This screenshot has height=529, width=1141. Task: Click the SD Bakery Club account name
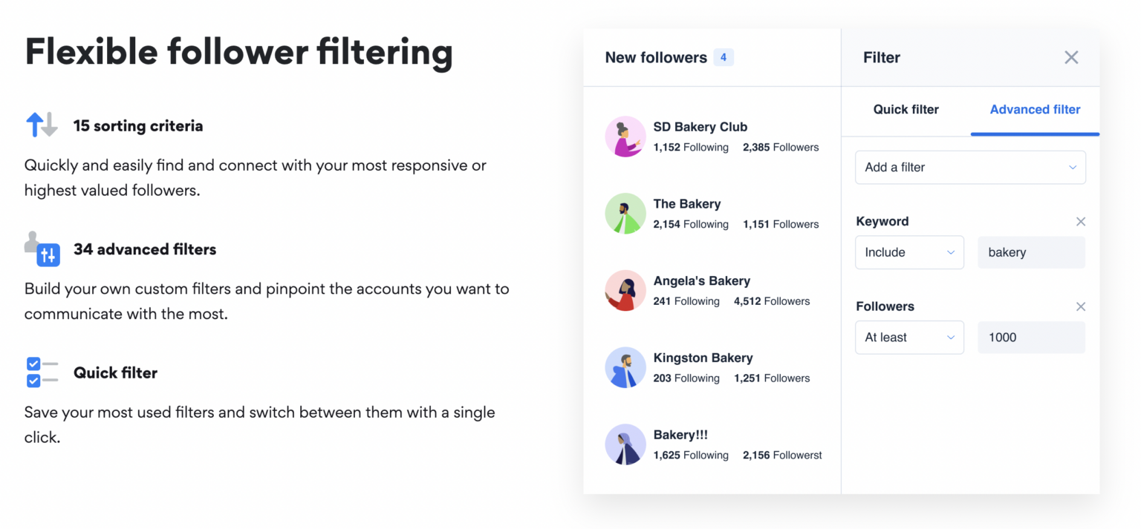[x=700, y=126]
